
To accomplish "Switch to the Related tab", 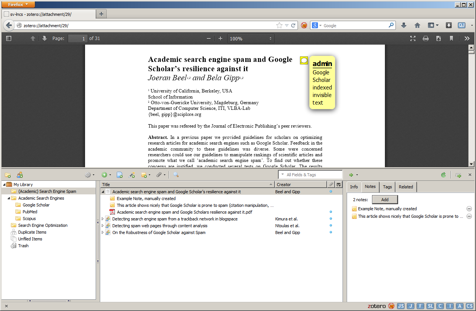I will [406, 187].
